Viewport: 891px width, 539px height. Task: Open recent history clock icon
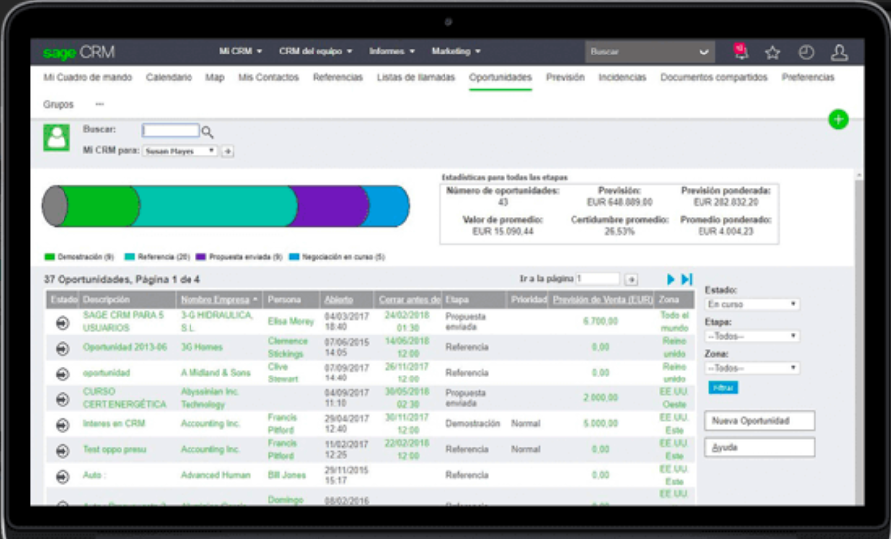(806, 53)
